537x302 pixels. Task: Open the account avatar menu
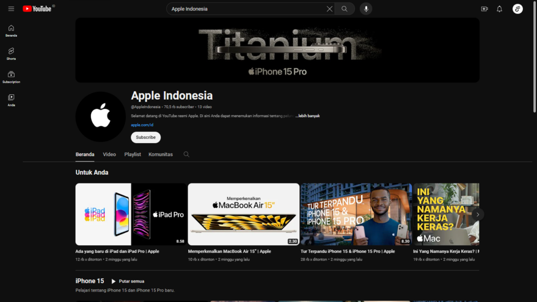click(518, 9)
